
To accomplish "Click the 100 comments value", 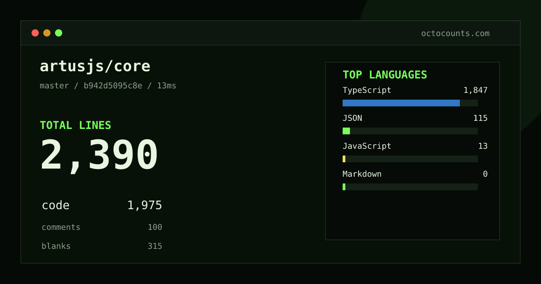I will (x=155, y=227).
